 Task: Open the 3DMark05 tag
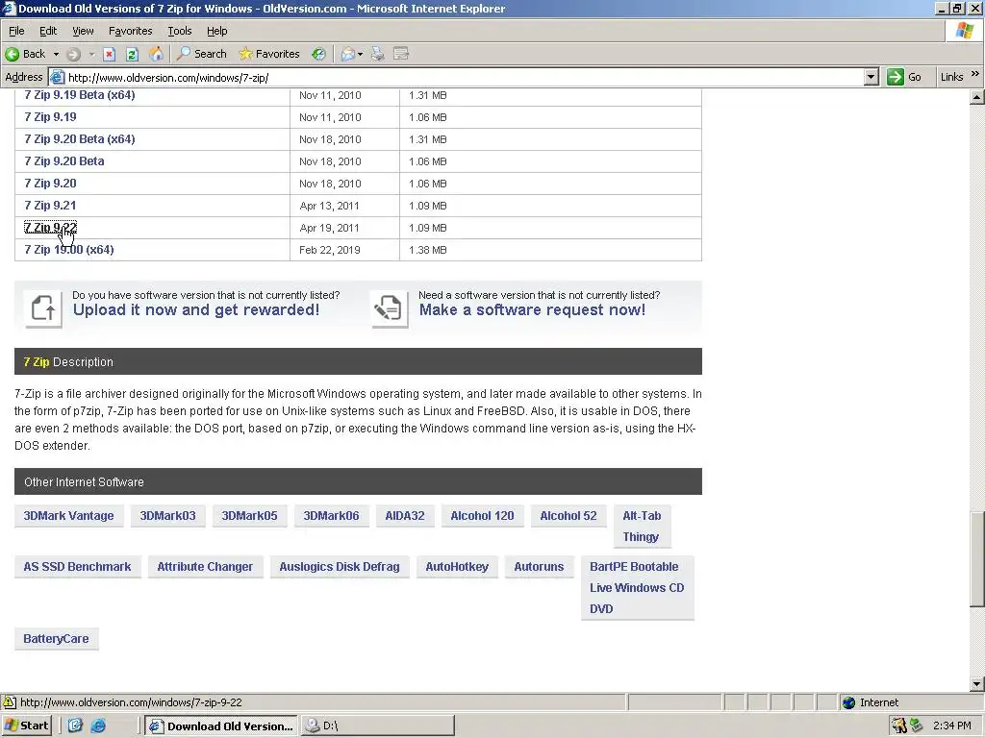pyautogui.click(x=249, y=516)
